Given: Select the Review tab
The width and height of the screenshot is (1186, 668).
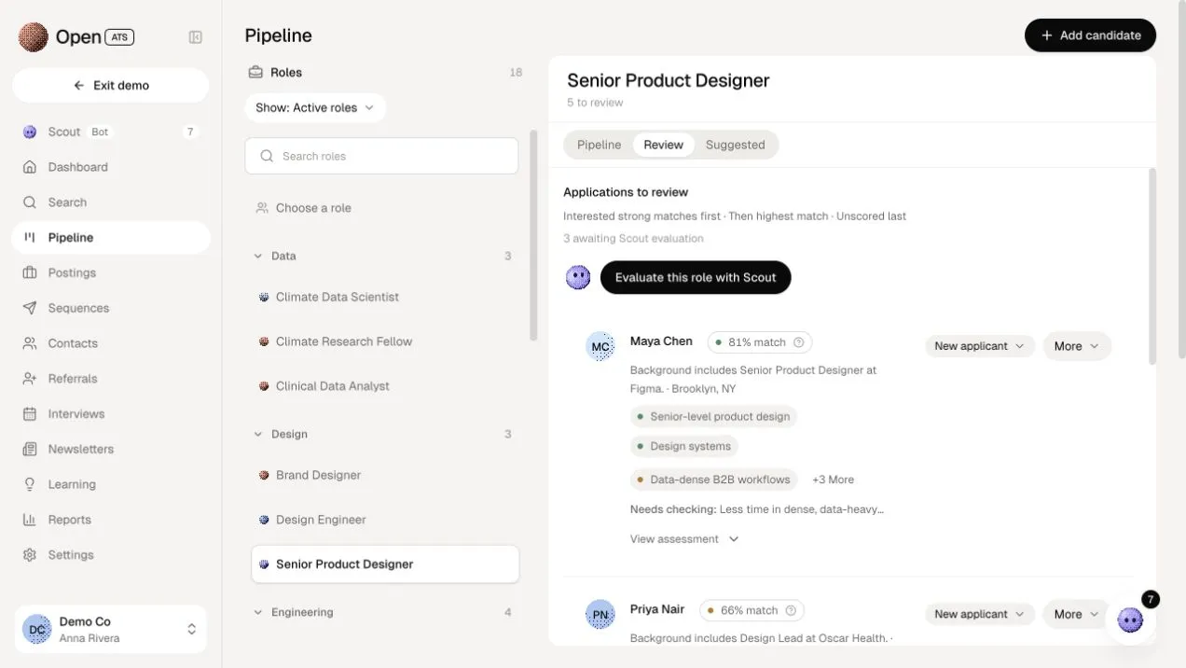Looking at the screenshot, I should point(664,145).
